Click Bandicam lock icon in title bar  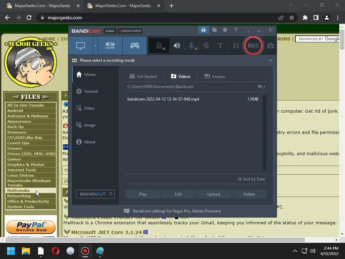point(203,30)
